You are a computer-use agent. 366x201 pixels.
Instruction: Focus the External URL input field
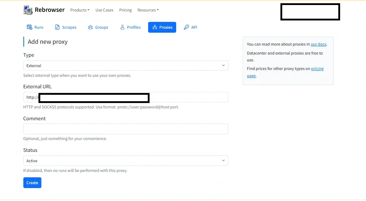(x=125, y=97)
